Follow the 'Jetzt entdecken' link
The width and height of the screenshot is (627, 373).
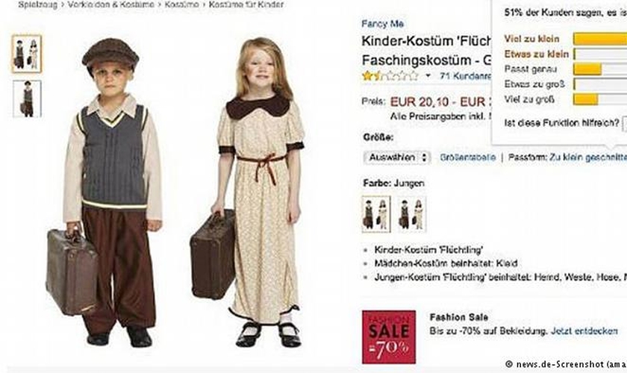584,331
